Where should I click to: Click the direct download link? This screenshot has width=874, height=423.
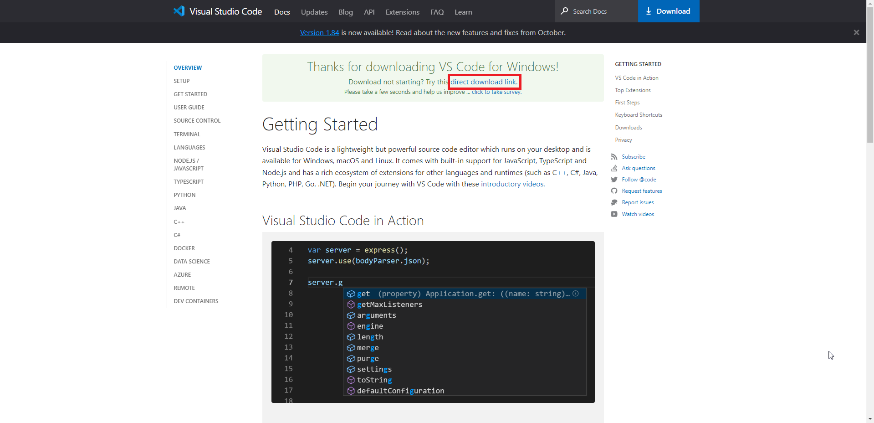pyautogui.click(x=484, y=82)
